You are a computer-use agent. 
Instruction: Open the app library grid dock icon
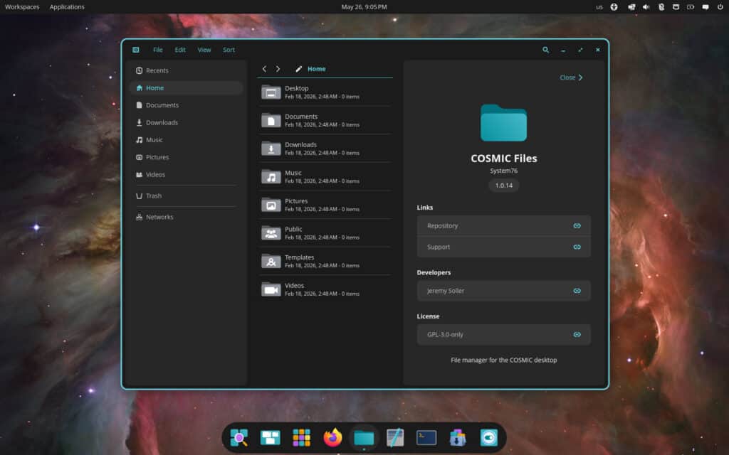tap(301, 437)
